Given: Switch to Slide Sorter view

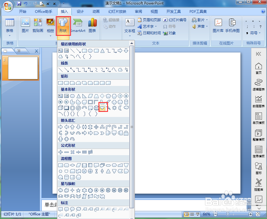Looking at the screenshot, I should pyautogui.click(x=192, y=214).
